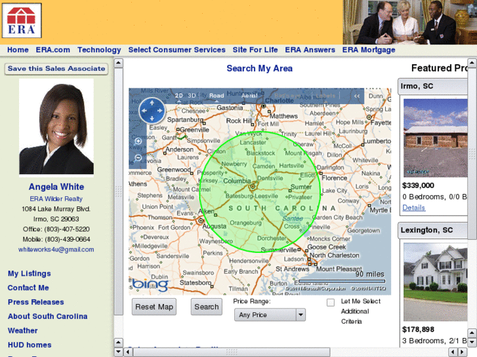The width and height of the screenshot is (477, 357).
Task: Click the ERA Wilder Realty link
Action: click(x=56, y=198)
